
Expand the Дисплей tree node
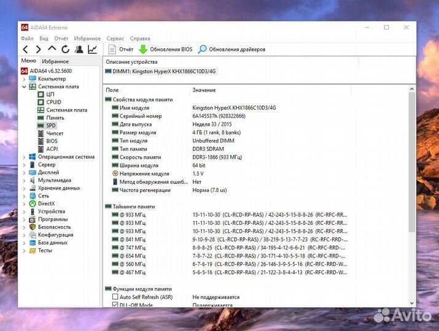tap(24, 173)
